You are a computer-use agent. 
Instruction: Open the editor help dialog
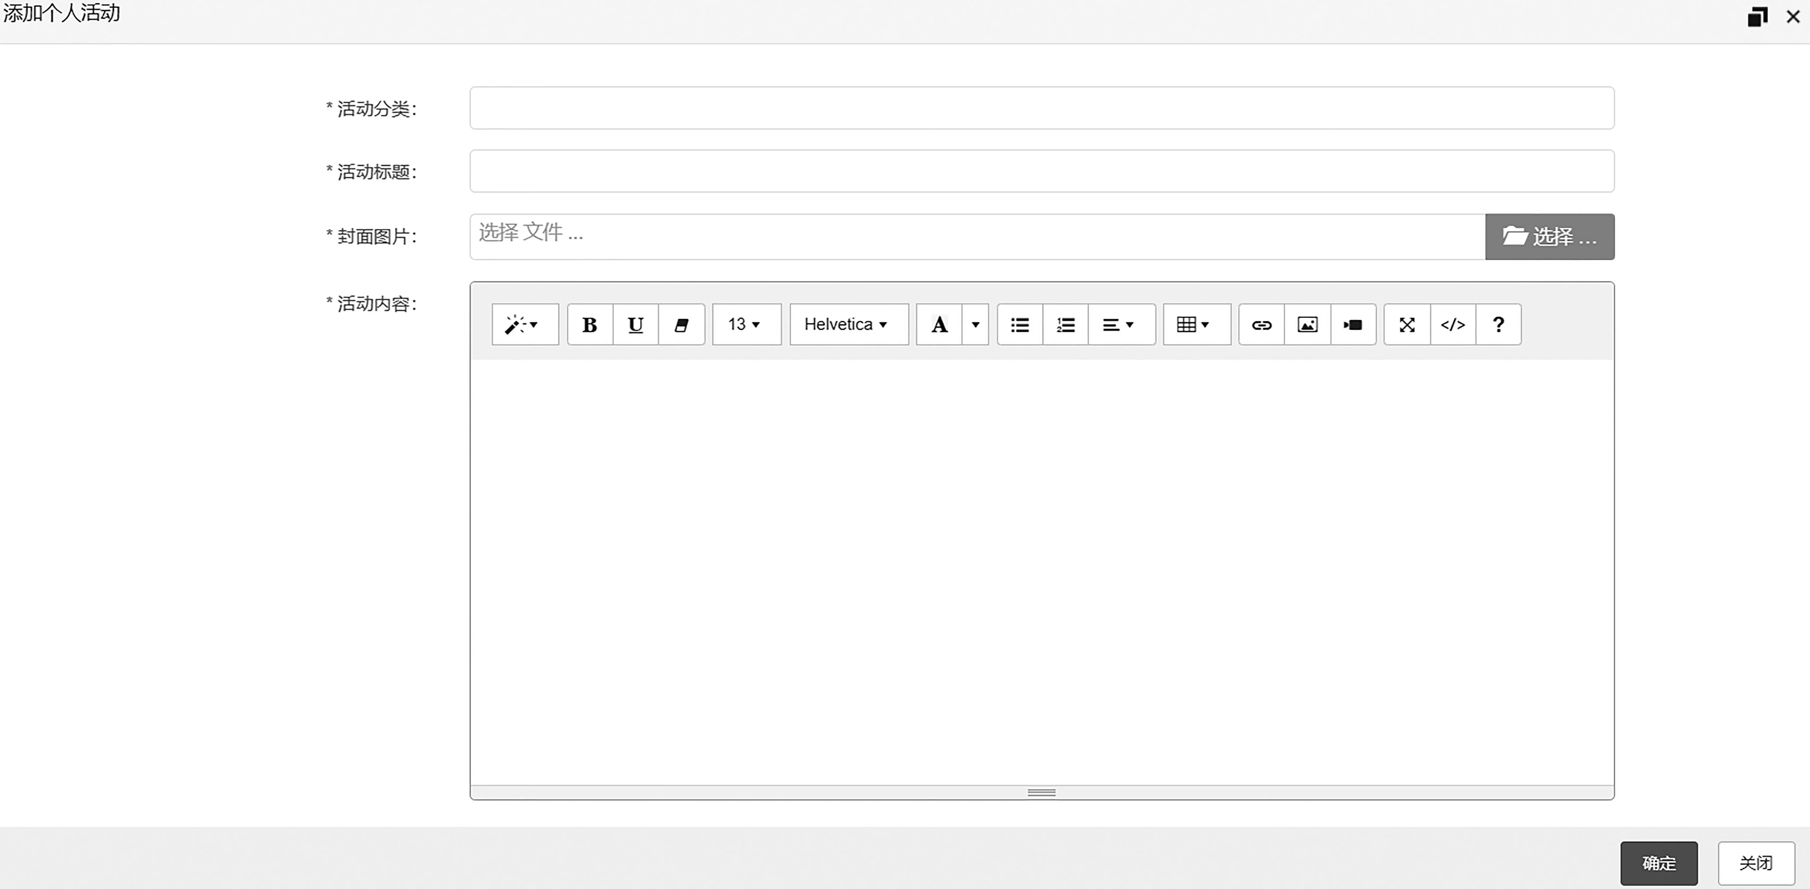pyautogui.click(x=1498, y=324)
